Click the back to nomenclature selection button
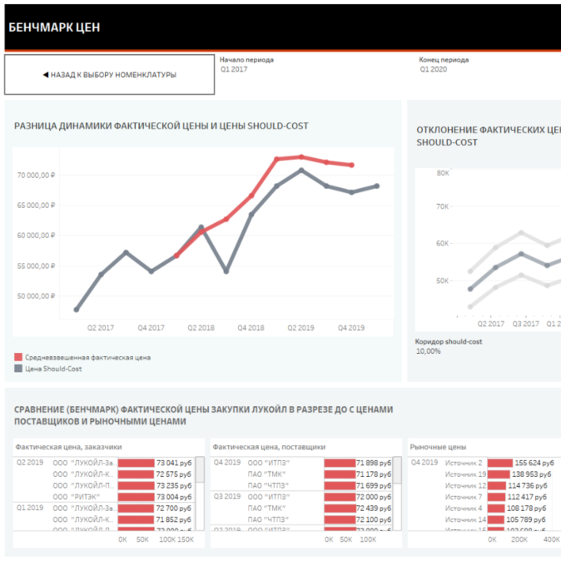This screenshot has width=561, height=561. coord(110,74)
